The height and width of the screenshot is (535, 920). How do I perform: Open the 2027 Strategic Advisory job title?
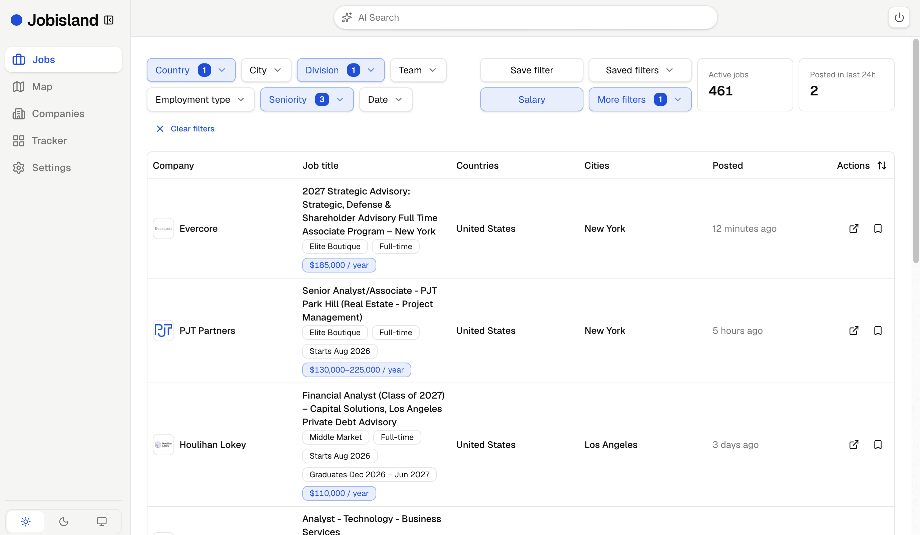[x=370, y=211]
